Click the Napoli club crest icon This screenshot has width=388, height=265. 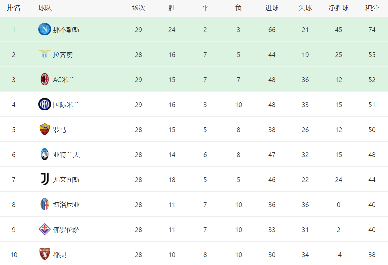tap(44, 30)
